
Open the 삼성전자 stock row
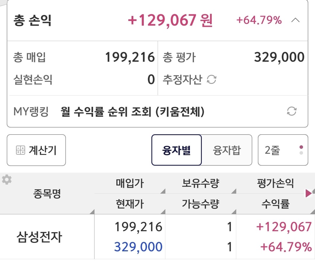pyautogui.click(x=157, y=237)
